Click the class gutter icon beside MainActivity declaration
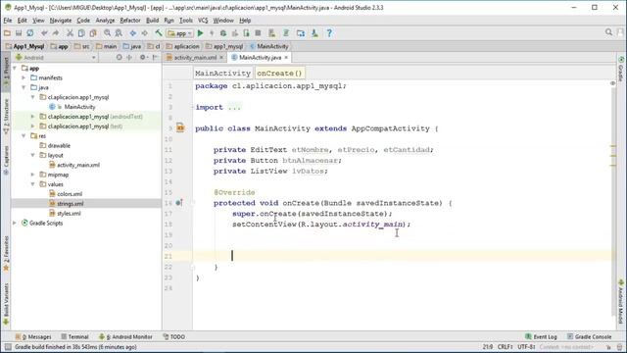 coord(180,128)
